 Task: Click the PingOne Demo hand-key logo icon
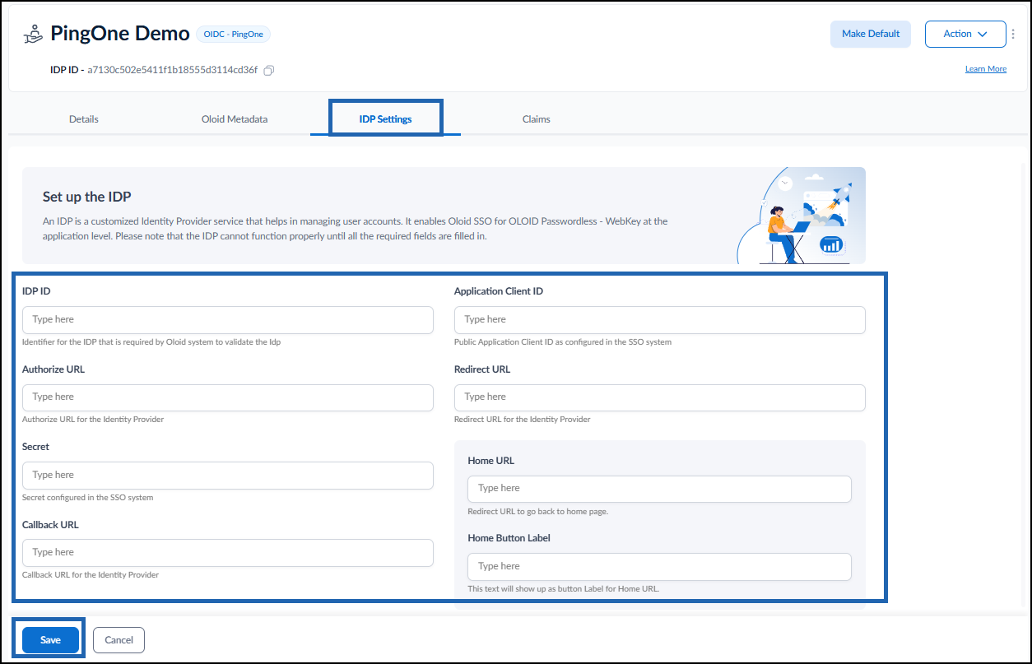point(32,34)
